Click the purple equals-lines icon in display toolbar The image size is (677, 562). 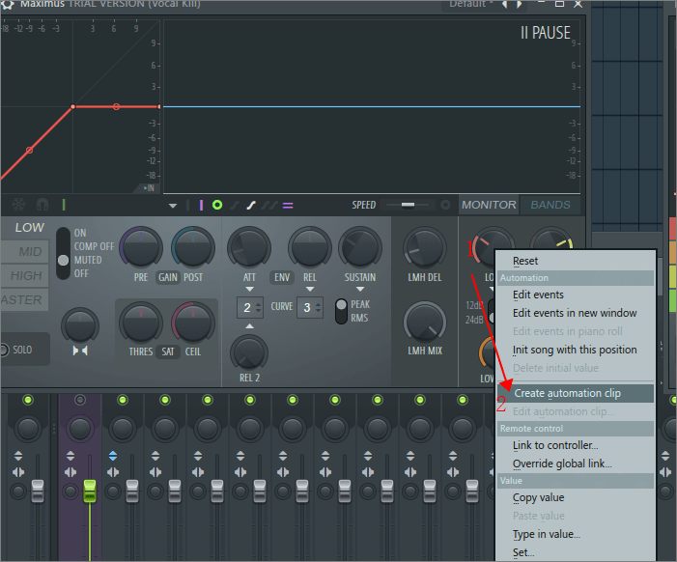[x=288, y=205]
